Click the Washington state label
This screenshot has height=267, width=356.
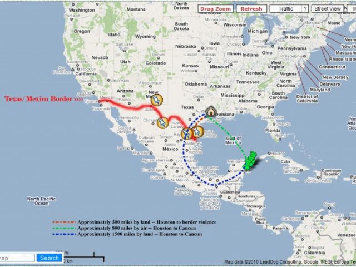(x=82, y=10)
